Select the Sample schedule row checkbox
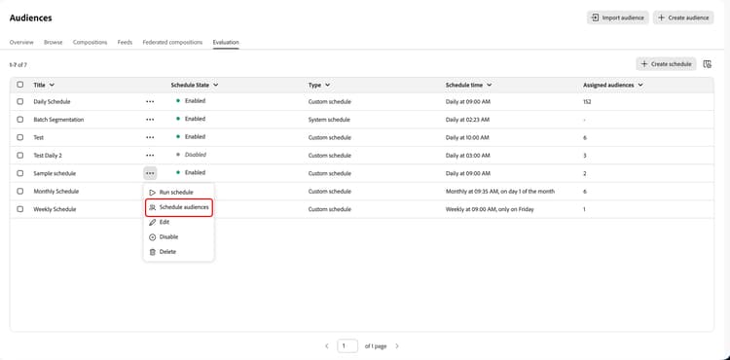This screenshot has width=730, height=360. (x=20, y=173)
